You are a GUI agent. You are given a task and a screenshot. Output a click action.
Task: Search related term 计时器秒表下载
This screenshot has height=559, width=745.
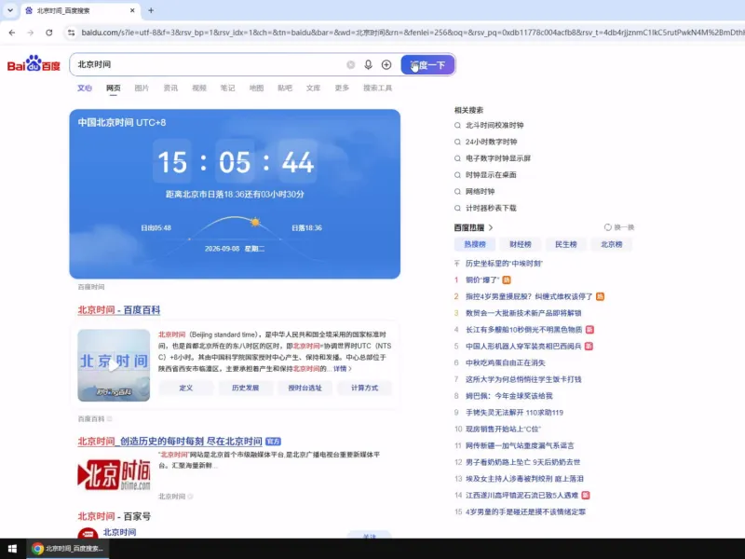coord(491,208)
